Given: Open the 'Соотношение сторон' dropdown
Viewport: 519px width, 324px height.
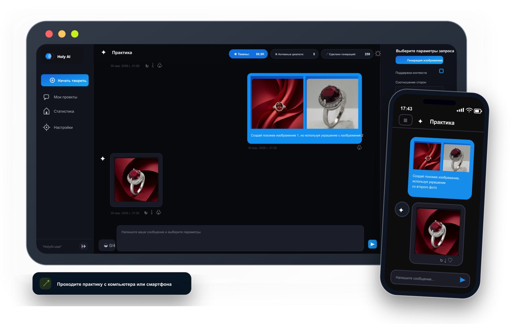Looking at the screenshot, I should click(x=420, y=89).
